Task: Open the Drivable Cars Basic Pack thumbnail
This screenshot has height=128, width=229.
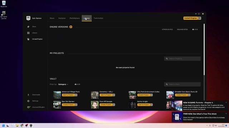Action: (170, 95)
